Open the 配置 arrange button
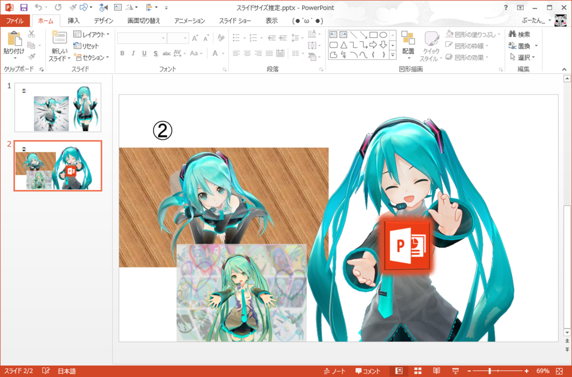 point(408,45)
